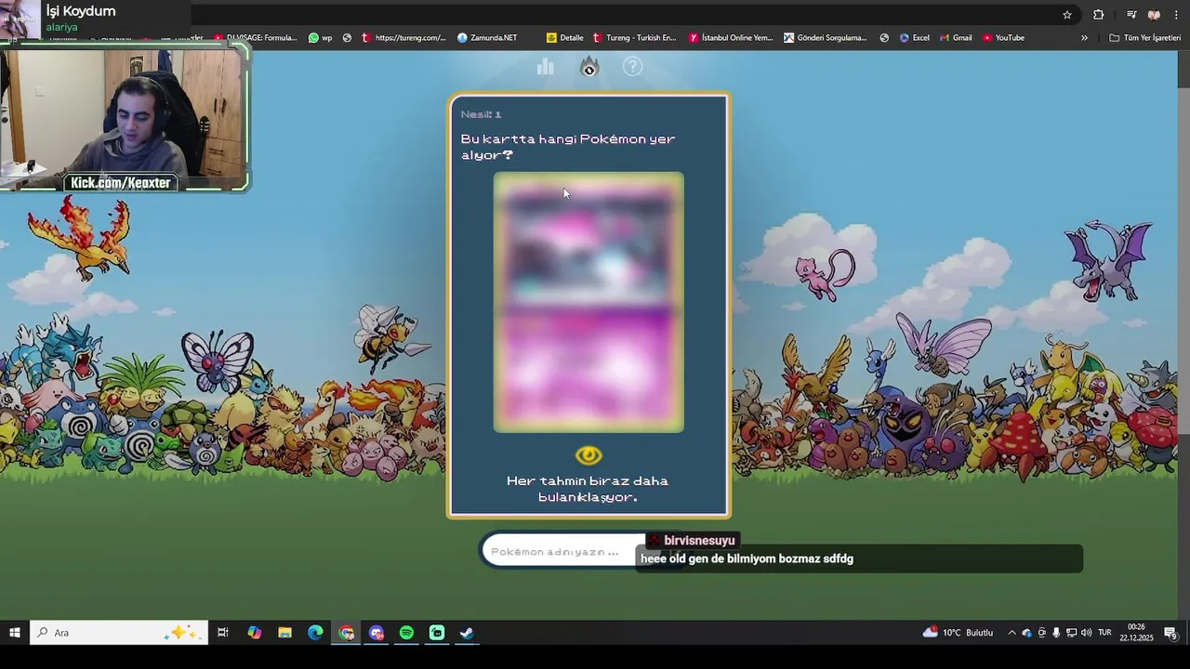Viewport: 1190px width, 669px height.
Task: Open the browser profile avatar
Action: (1155, 14)
